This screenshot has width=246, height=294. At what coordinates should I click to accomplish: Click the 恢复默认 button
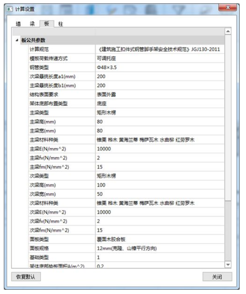click(26, 277)
